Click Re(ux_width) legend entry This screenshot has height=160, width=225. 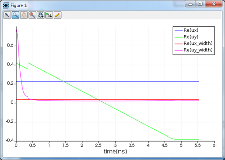click(198, 44)
